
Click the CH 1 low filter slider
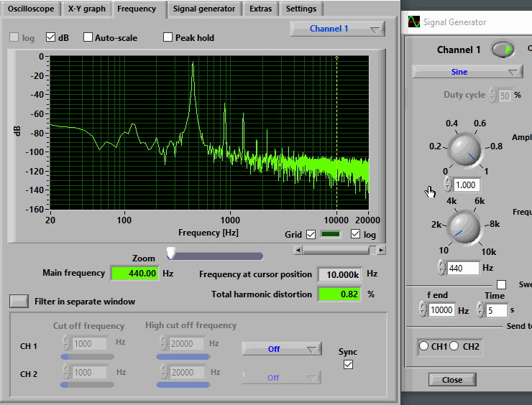tap(88, 357)
